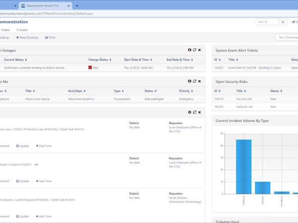Viewport: 298px width, 223px height.
Task: Open info for the 'Me' module
Action: (190, 81)
